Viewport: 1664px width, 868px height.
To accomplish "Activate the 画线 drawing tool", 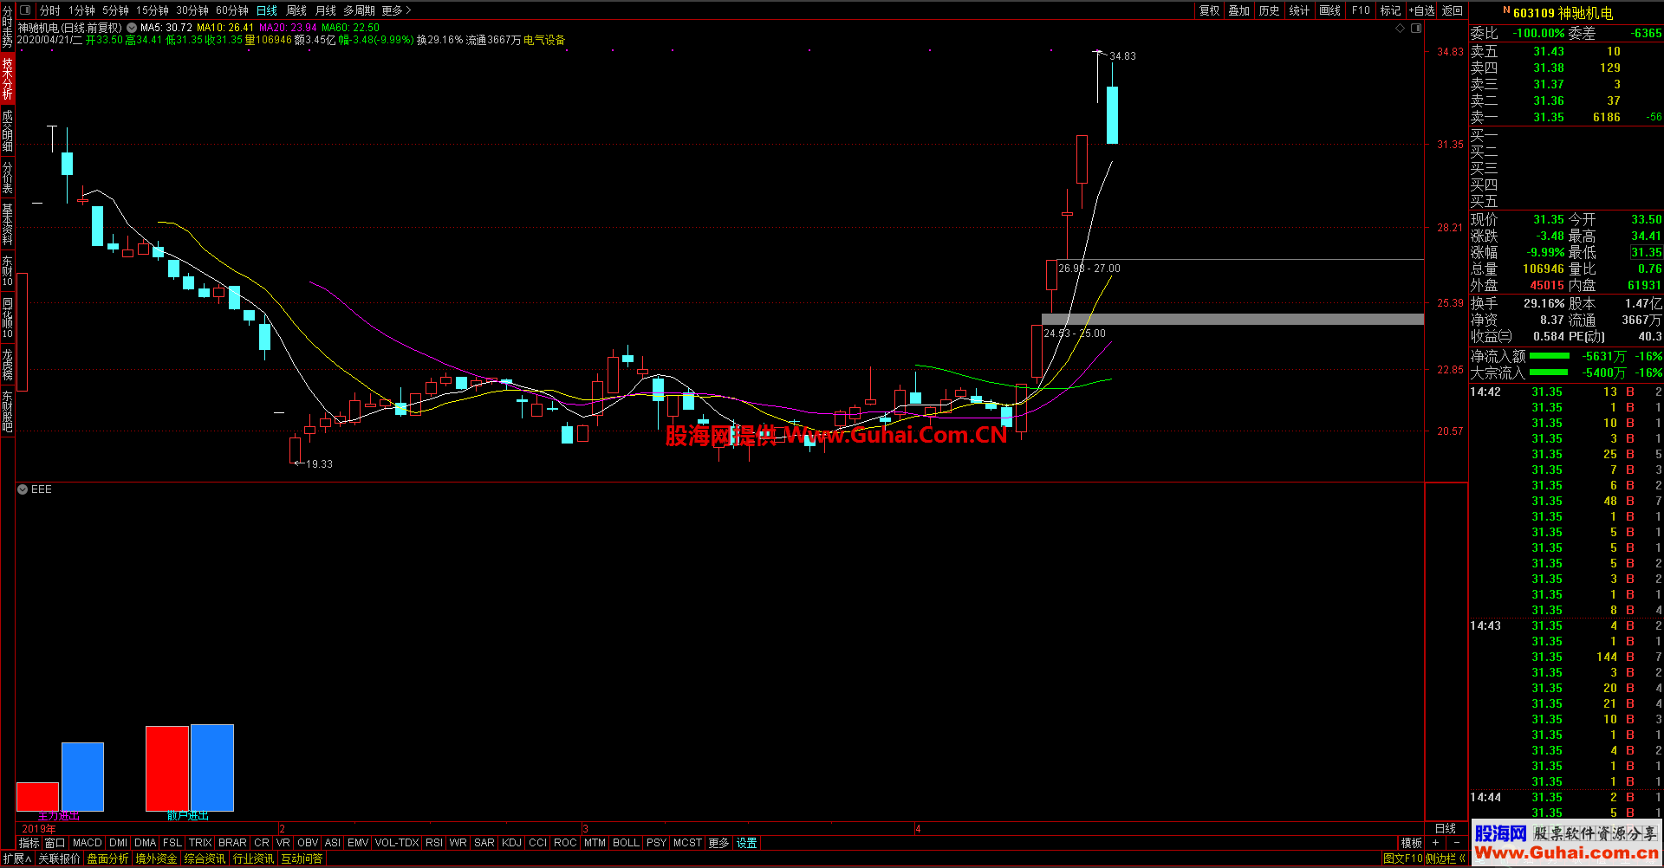I will tap(1329, 10).
